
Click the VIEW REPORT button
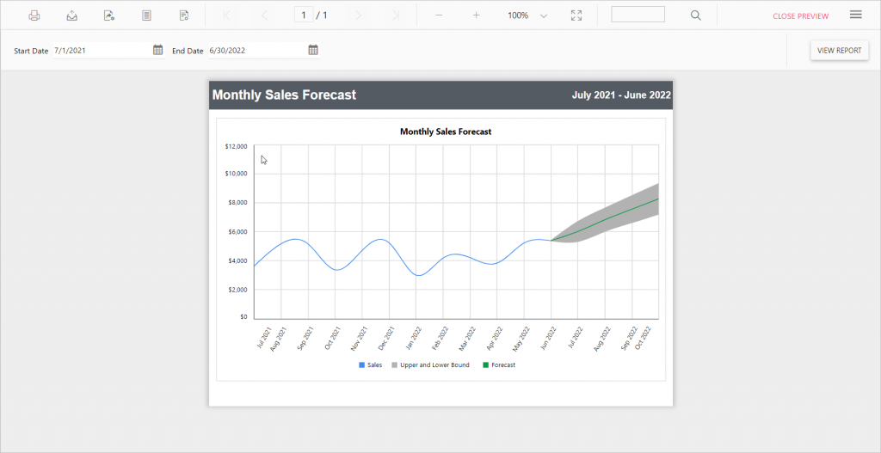tap(840, 51)
